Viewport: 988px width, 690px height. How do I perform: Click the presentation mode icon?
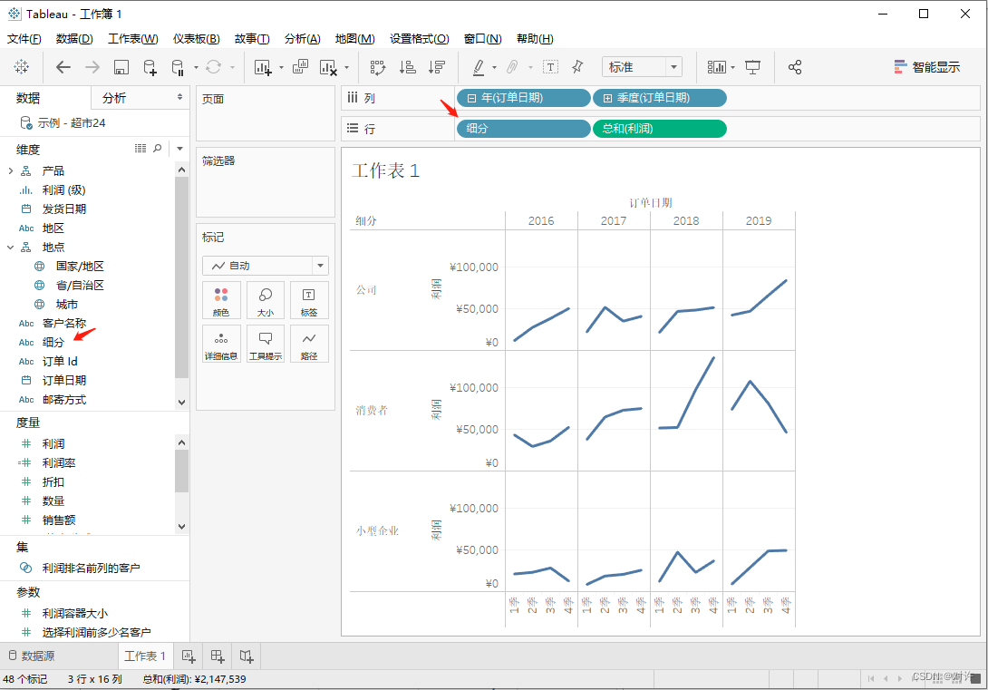pos(752,67)
